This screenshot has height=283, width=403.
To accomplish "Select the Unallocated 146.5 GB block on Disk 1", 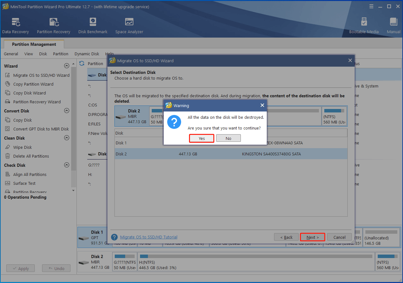I will pos(381,237).
